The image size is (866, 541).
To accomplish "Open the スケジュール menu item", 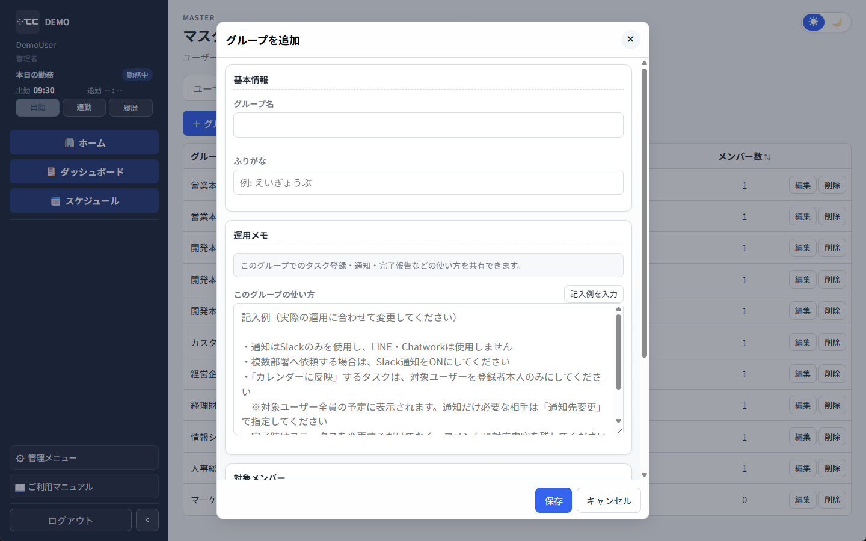I will [84, 201].
